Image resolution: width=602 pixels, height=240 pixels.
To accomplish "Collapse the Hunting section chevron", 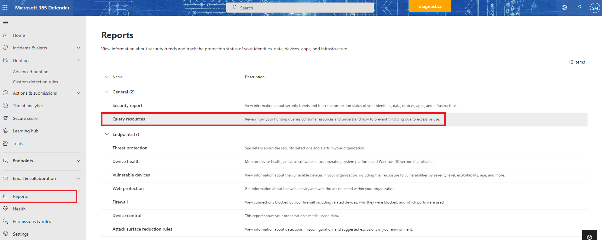I will [x=78, y=60].
